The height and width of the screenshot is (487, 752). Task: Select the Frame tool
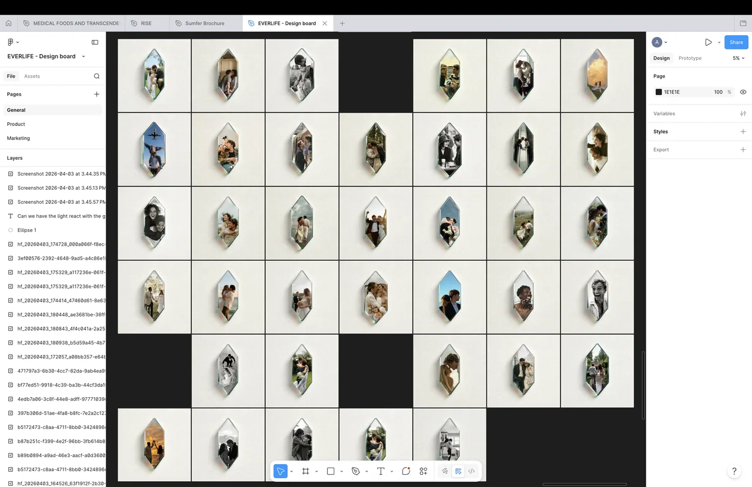point(305,471)
